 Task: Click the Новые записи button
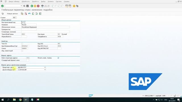coord(13,14)
